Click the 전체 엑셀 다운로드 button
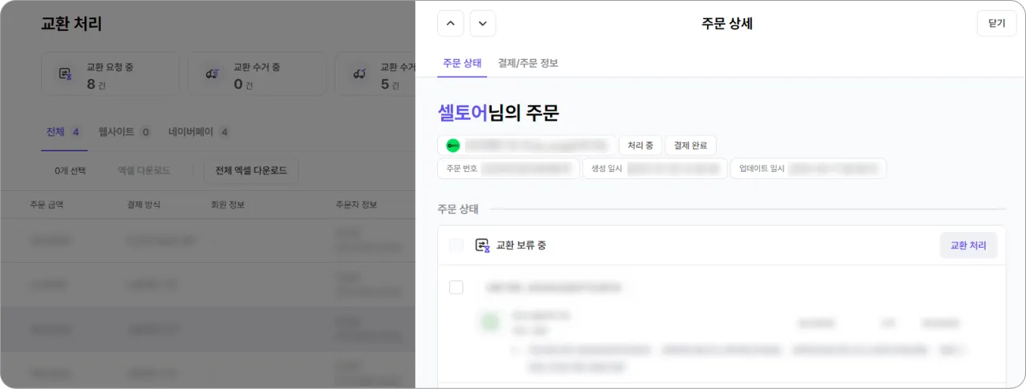This screenshot has height=389, width=1026. [251, 170]
